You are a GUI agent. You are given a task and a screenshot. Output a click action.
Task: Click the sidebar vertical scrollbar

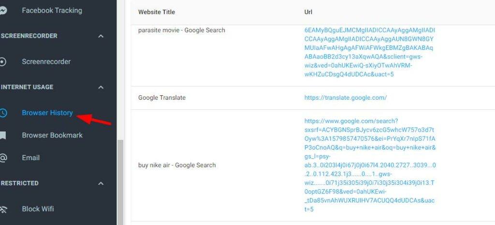(120, 182)
